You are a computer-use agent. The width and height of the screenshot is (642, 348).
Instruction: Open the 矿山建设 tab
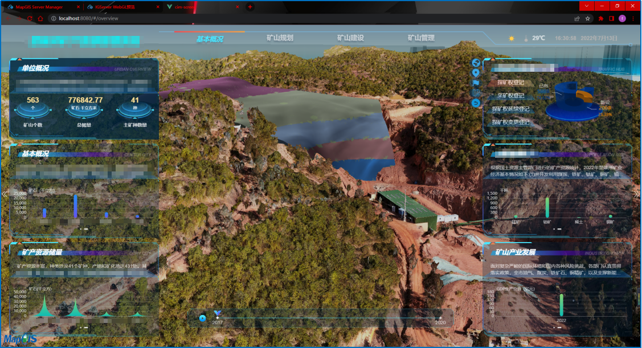(350, 38)
